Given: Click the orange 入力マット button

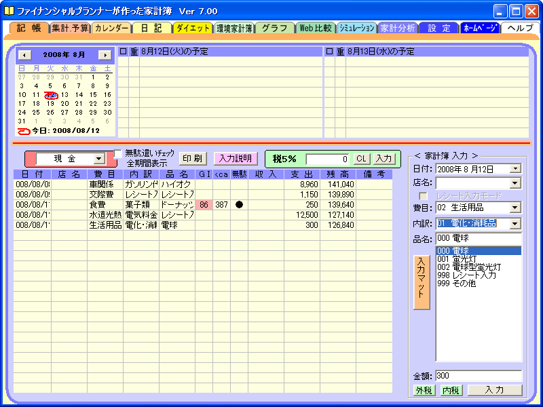Looking at the screenshot, I should 422,282.
